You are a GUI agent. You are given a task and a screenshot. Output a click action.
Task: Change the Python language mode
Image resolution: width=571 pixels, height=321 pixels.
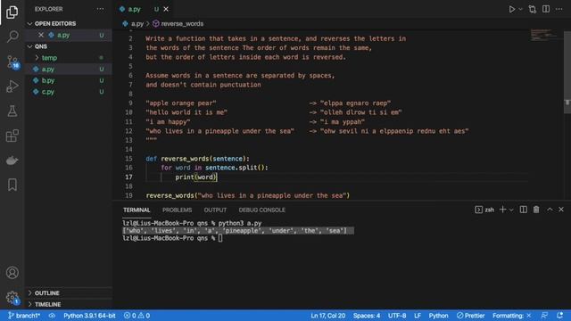438,316
